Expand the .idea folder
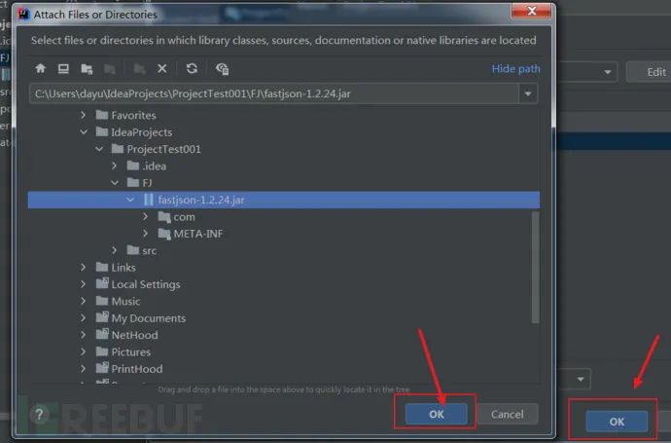Viewport: 671px width, 443px height. click(114, 166)
